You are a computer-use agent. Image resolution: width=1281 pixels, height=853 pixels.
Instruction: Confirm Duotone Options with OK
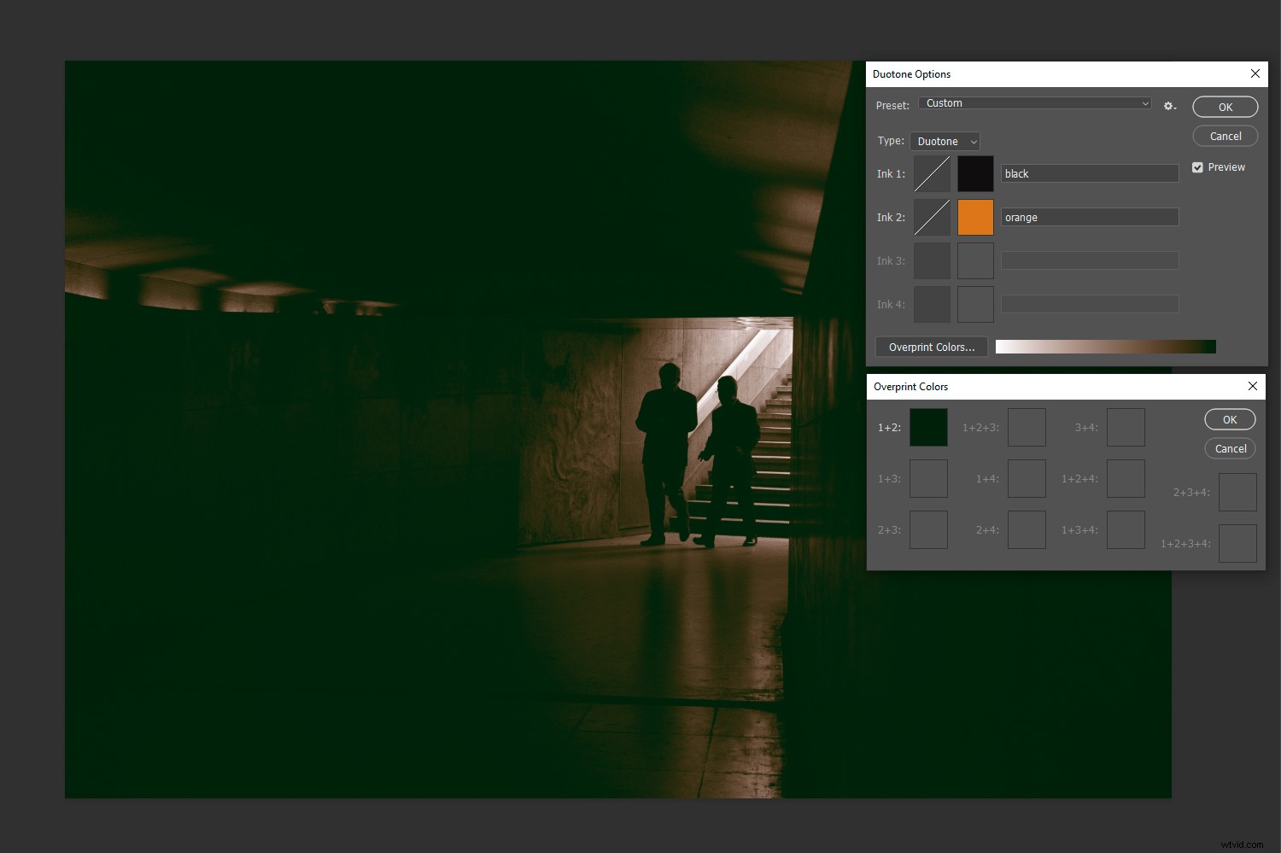click(x=1225, y=107)
